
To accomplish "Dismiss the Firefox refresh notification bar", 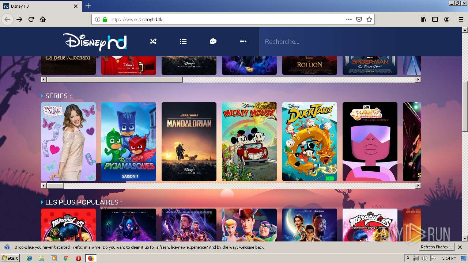I will pyautogui.click(x=460, y=247).
